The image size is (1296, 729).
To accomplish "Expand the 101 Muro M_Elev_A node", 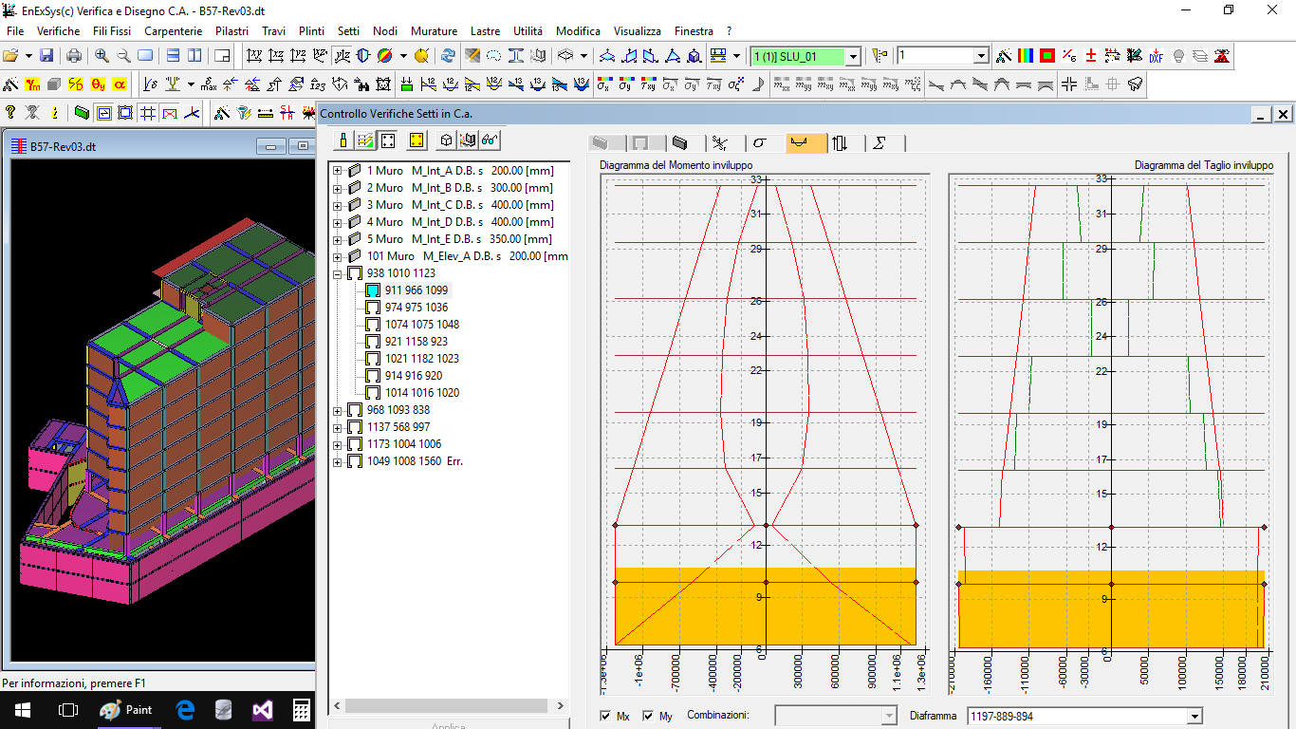I will [x=337, y=256].
